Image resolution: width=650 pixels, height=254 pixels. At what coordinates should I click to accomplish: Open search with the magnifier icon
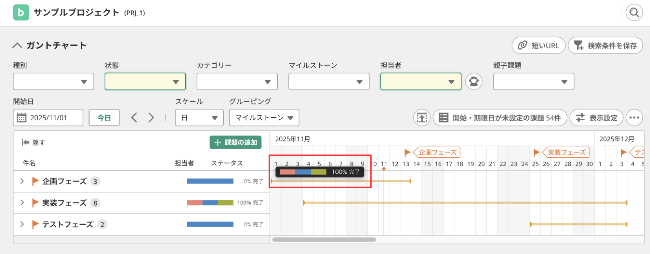634,13
